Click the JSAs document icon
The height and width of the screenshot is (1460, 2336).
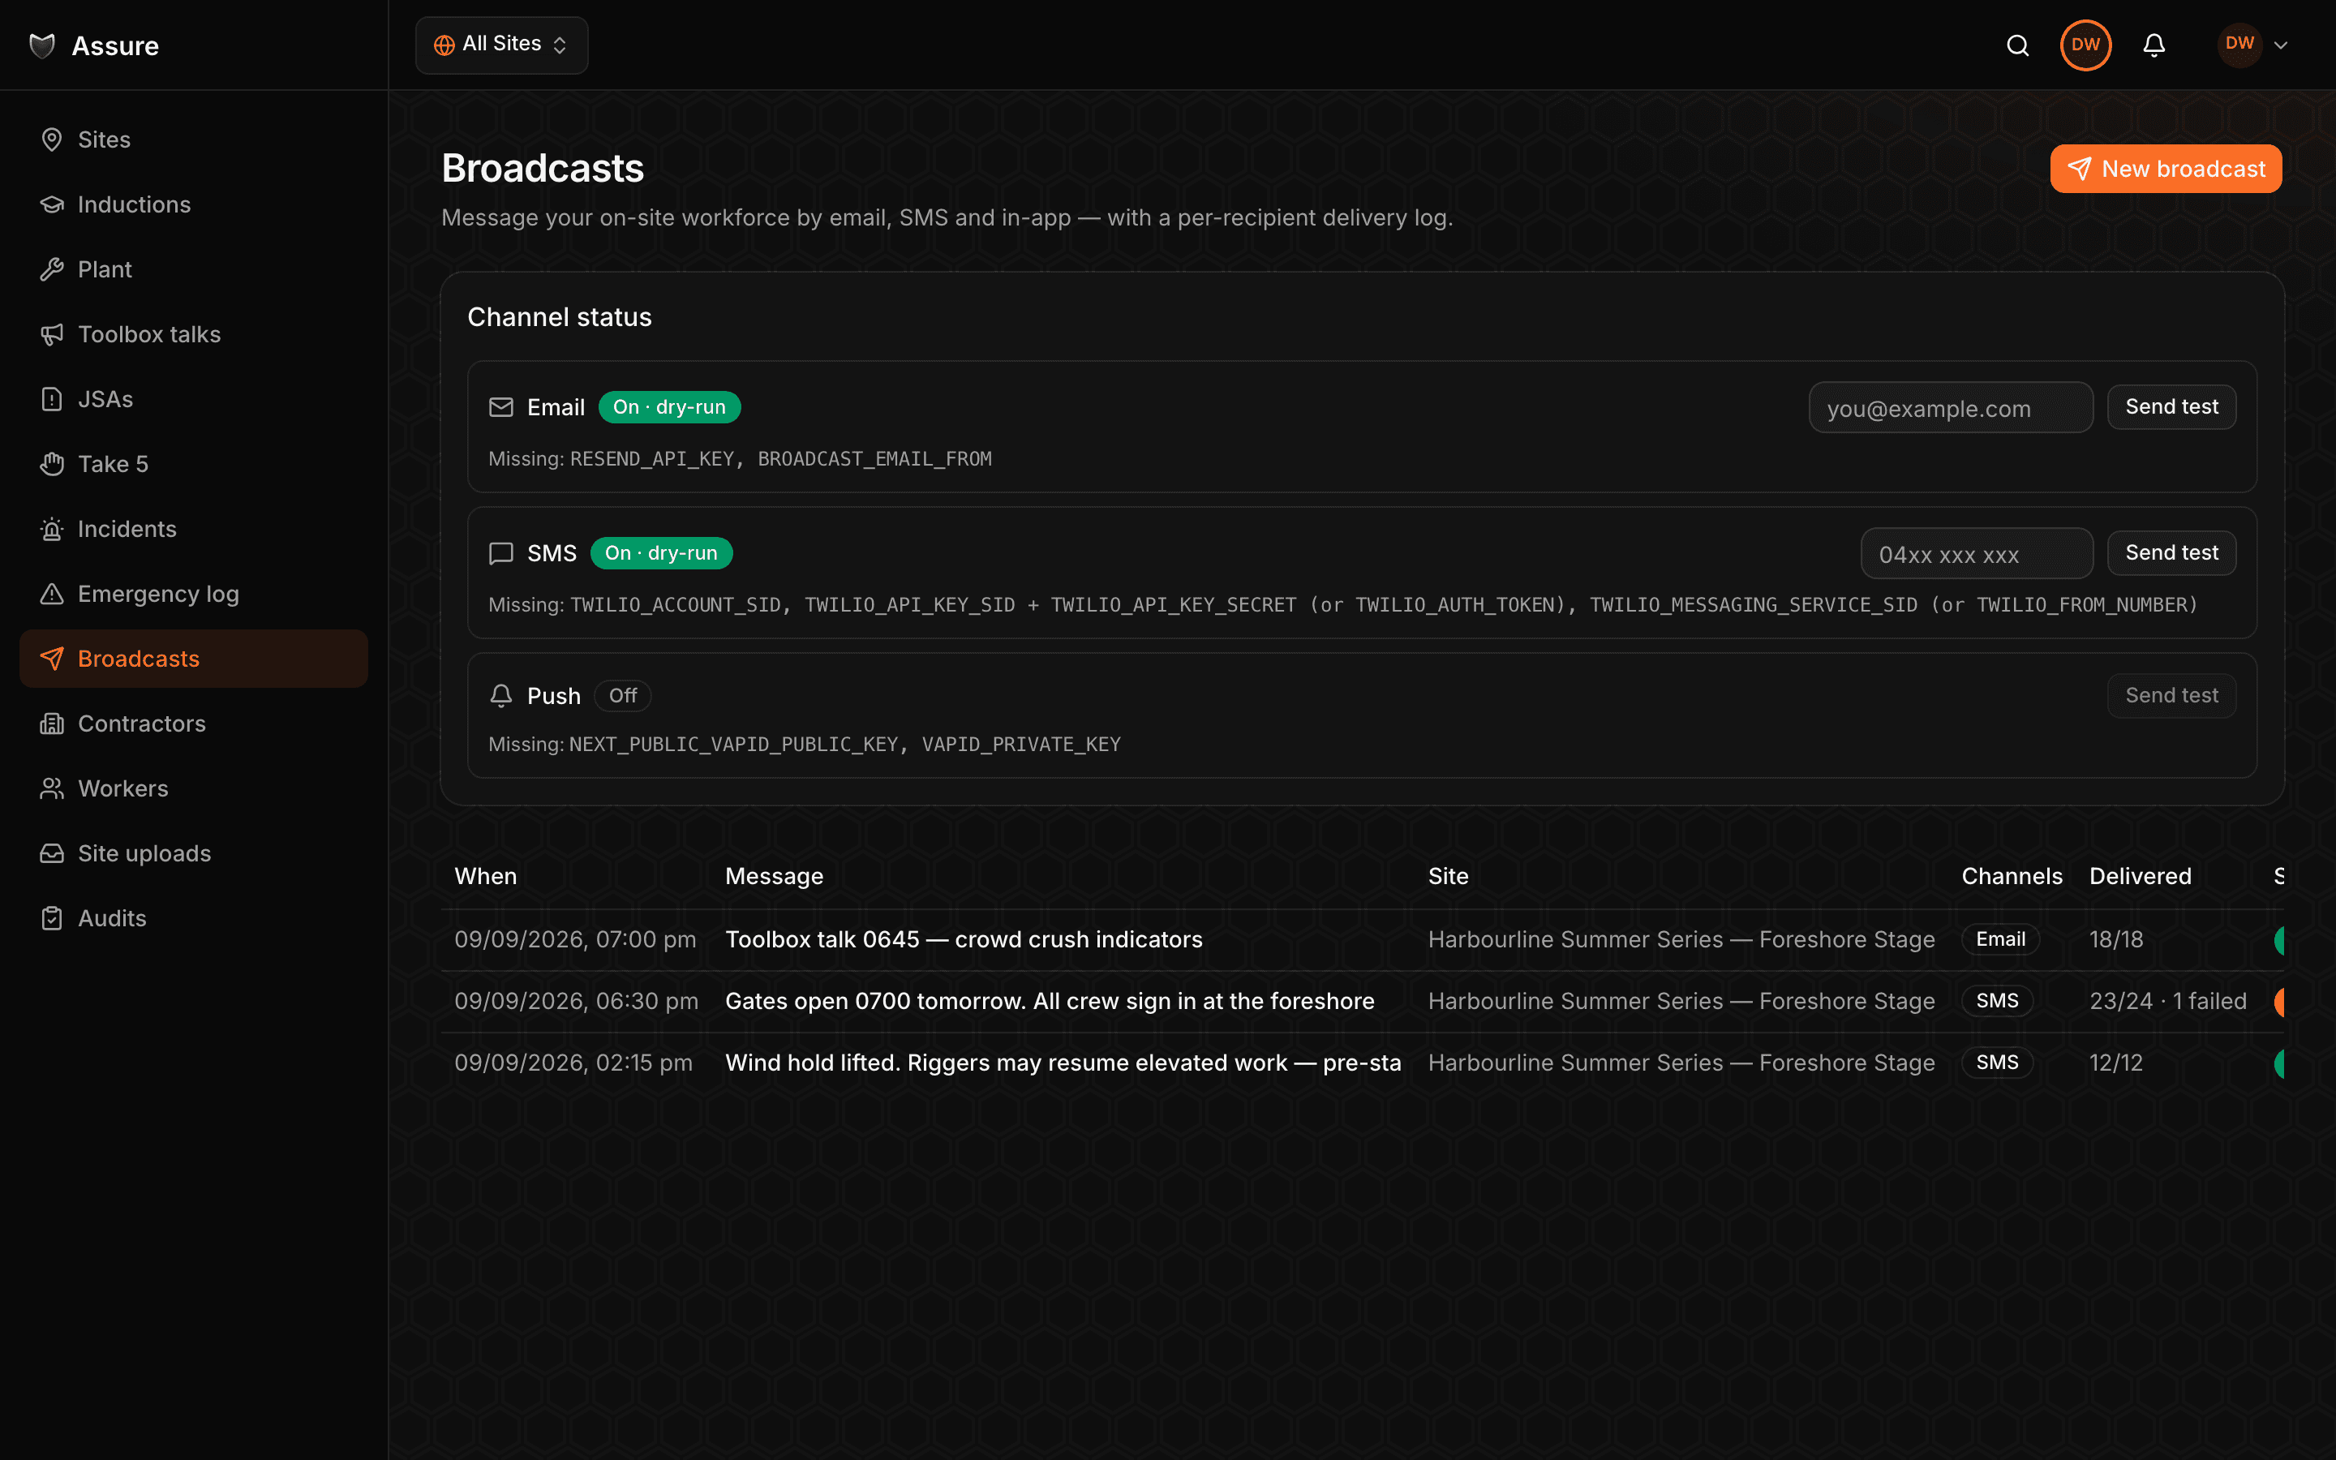pyautogui.click(x=52, y=399)
